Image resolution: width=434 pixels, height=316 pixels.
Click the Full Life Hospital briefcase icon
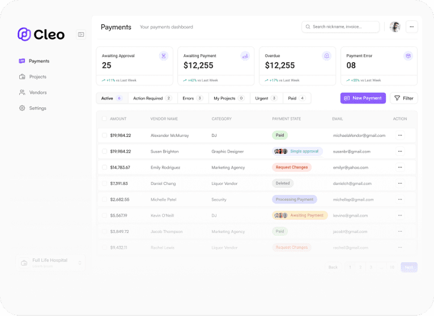pyautogui.click(x=24, y=263)
